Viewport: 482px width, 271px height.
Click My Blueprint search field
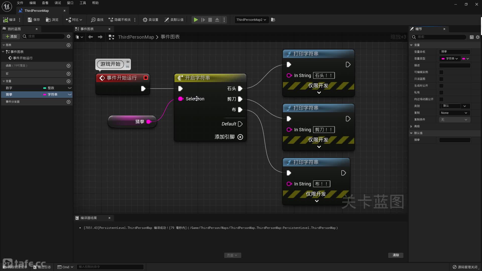point(43,36)
